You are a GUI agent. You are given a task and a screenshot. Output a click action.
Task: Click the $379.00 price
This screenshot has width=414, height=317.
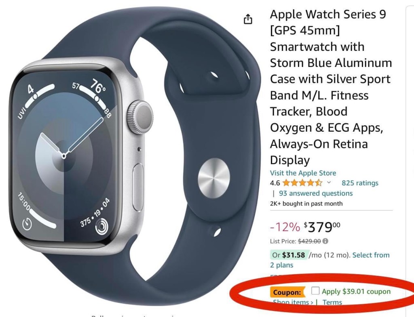pos(322,227)
